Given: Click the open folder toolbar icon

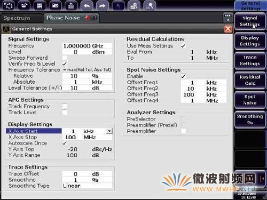Looking at the screenshot, I should [24, 5].
